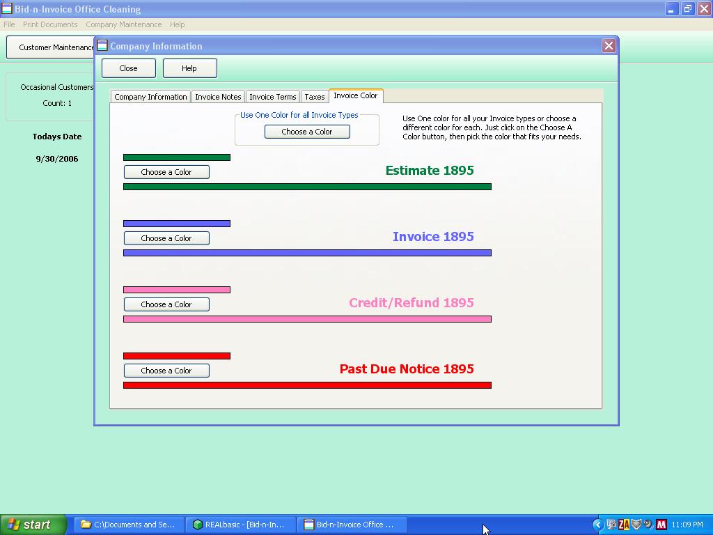Switch to the Company Information tab

(x=150, y=97)
